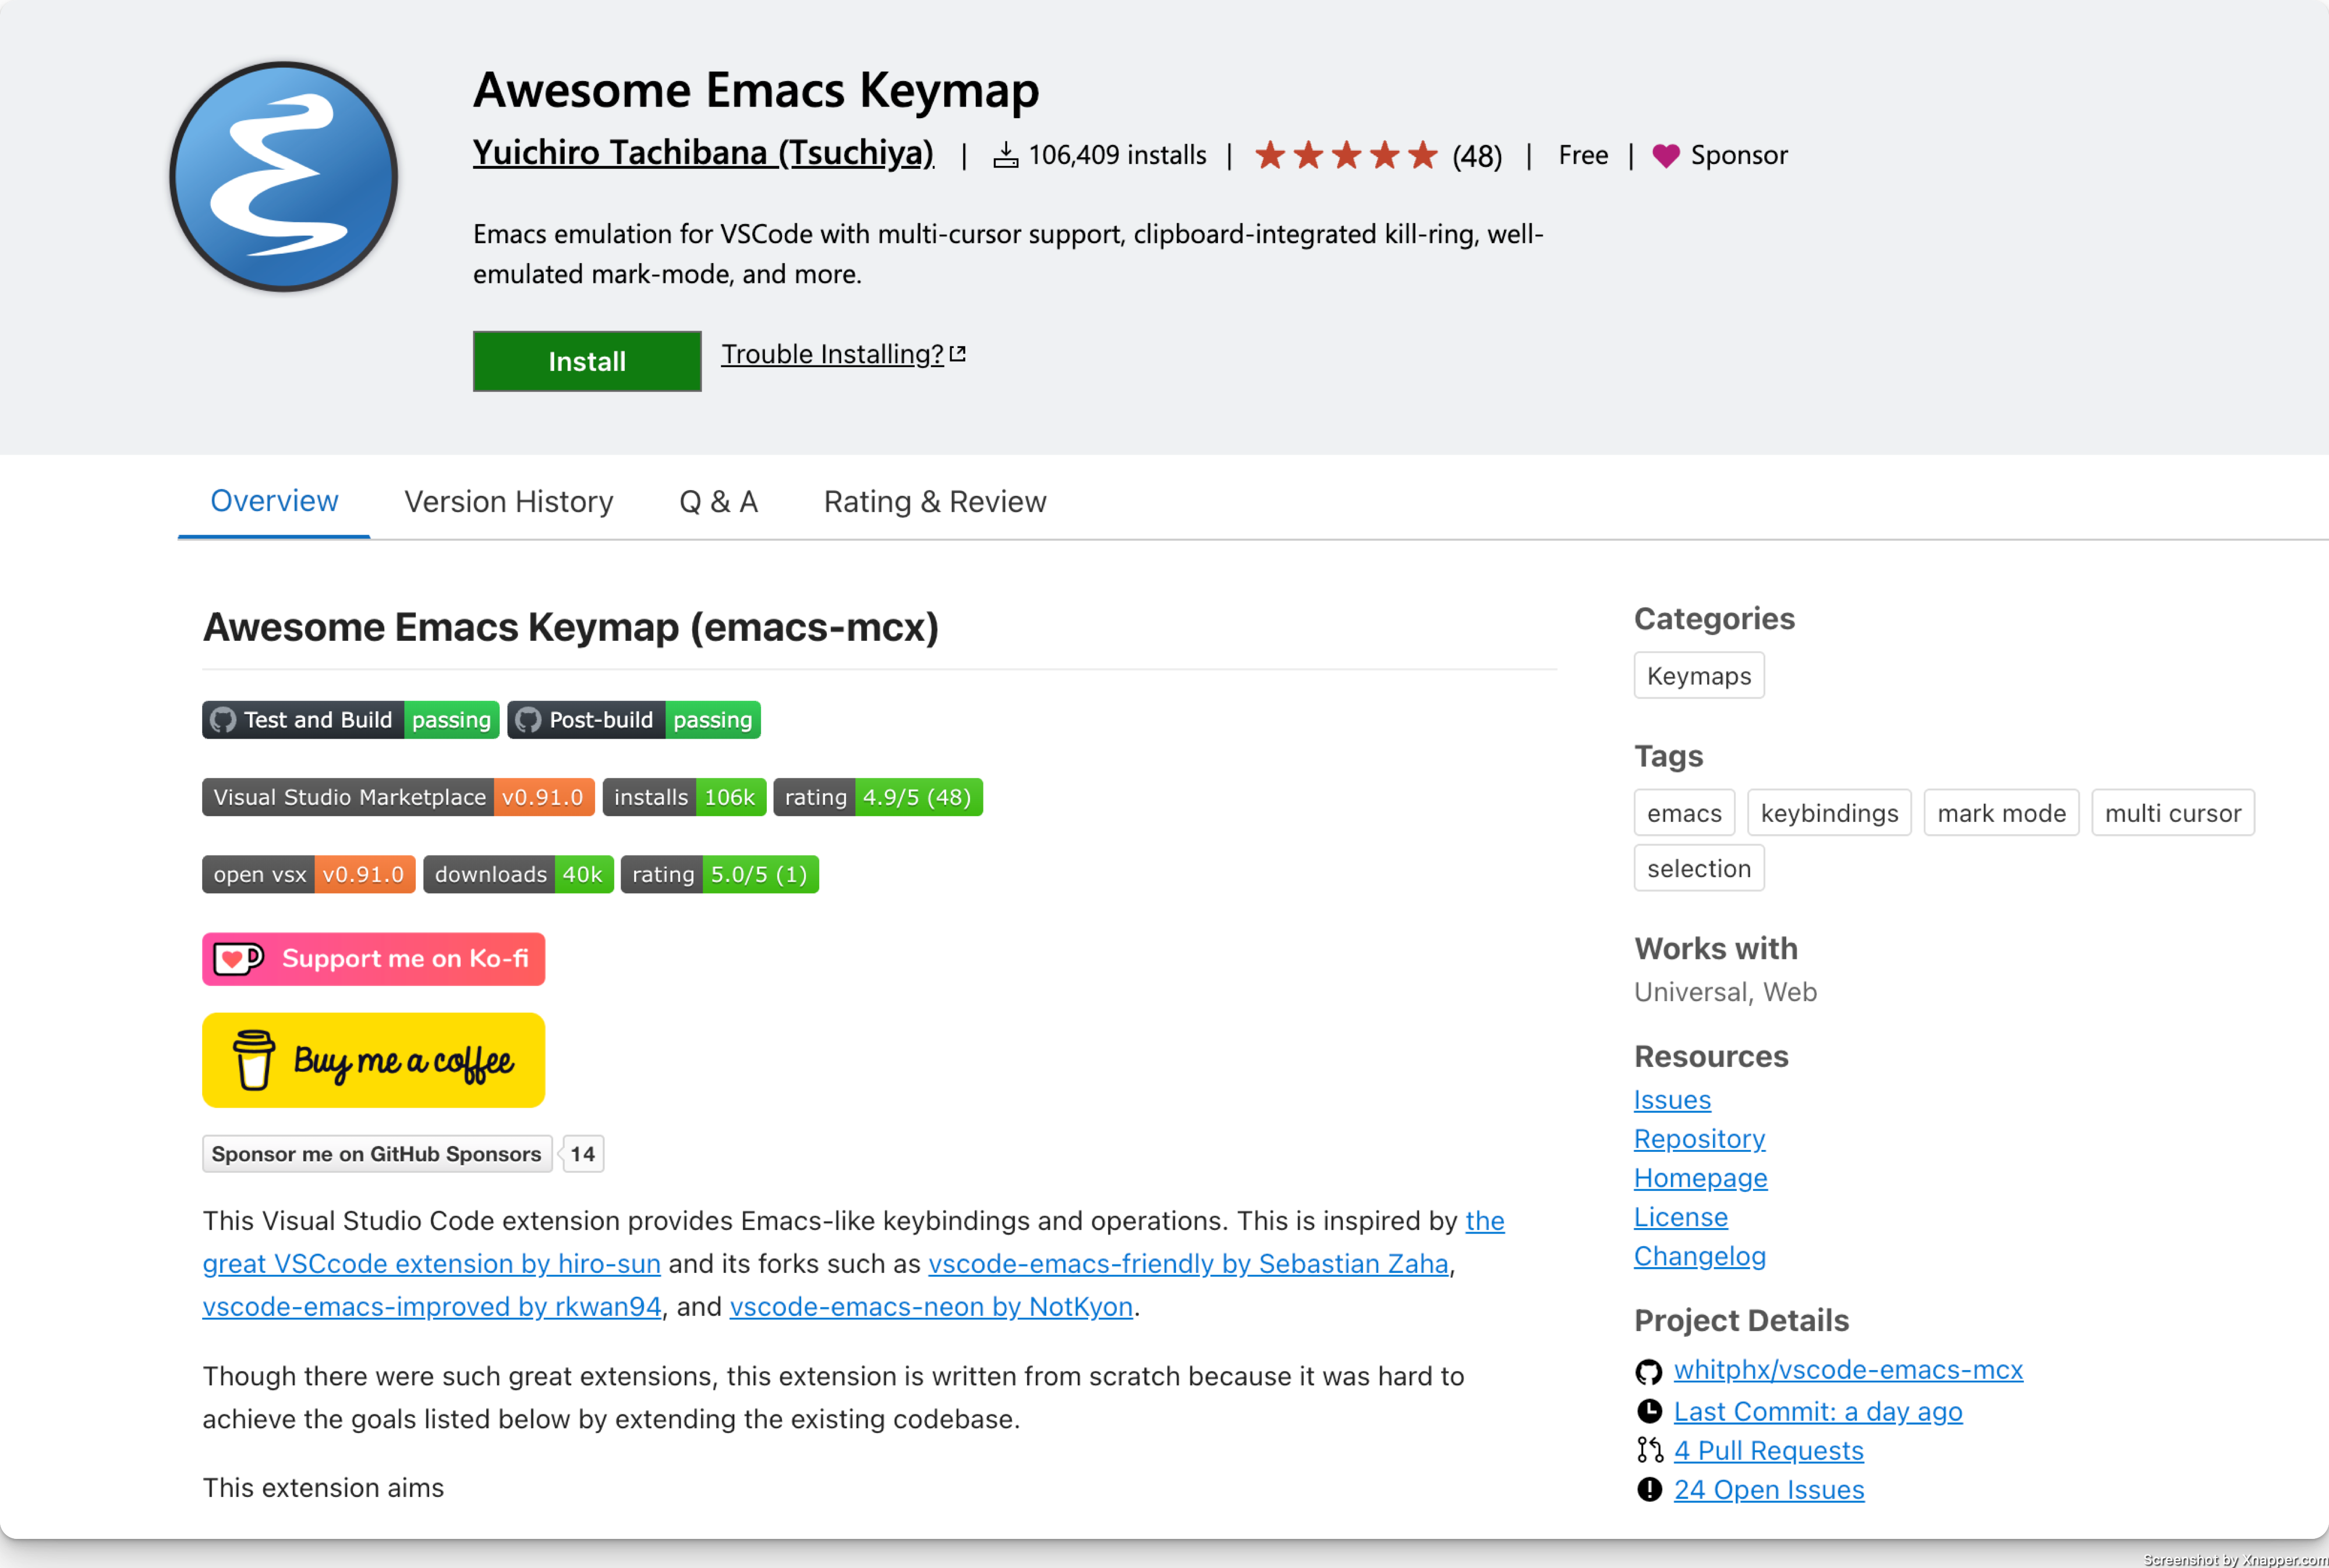Click the open vsx v0.91.0 badge

click(308, 874)
